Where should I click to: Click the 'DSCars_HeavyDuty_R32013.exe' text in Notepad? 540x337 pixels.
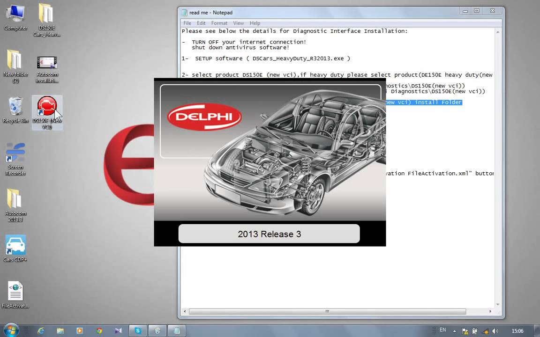(x=298, y=59)
